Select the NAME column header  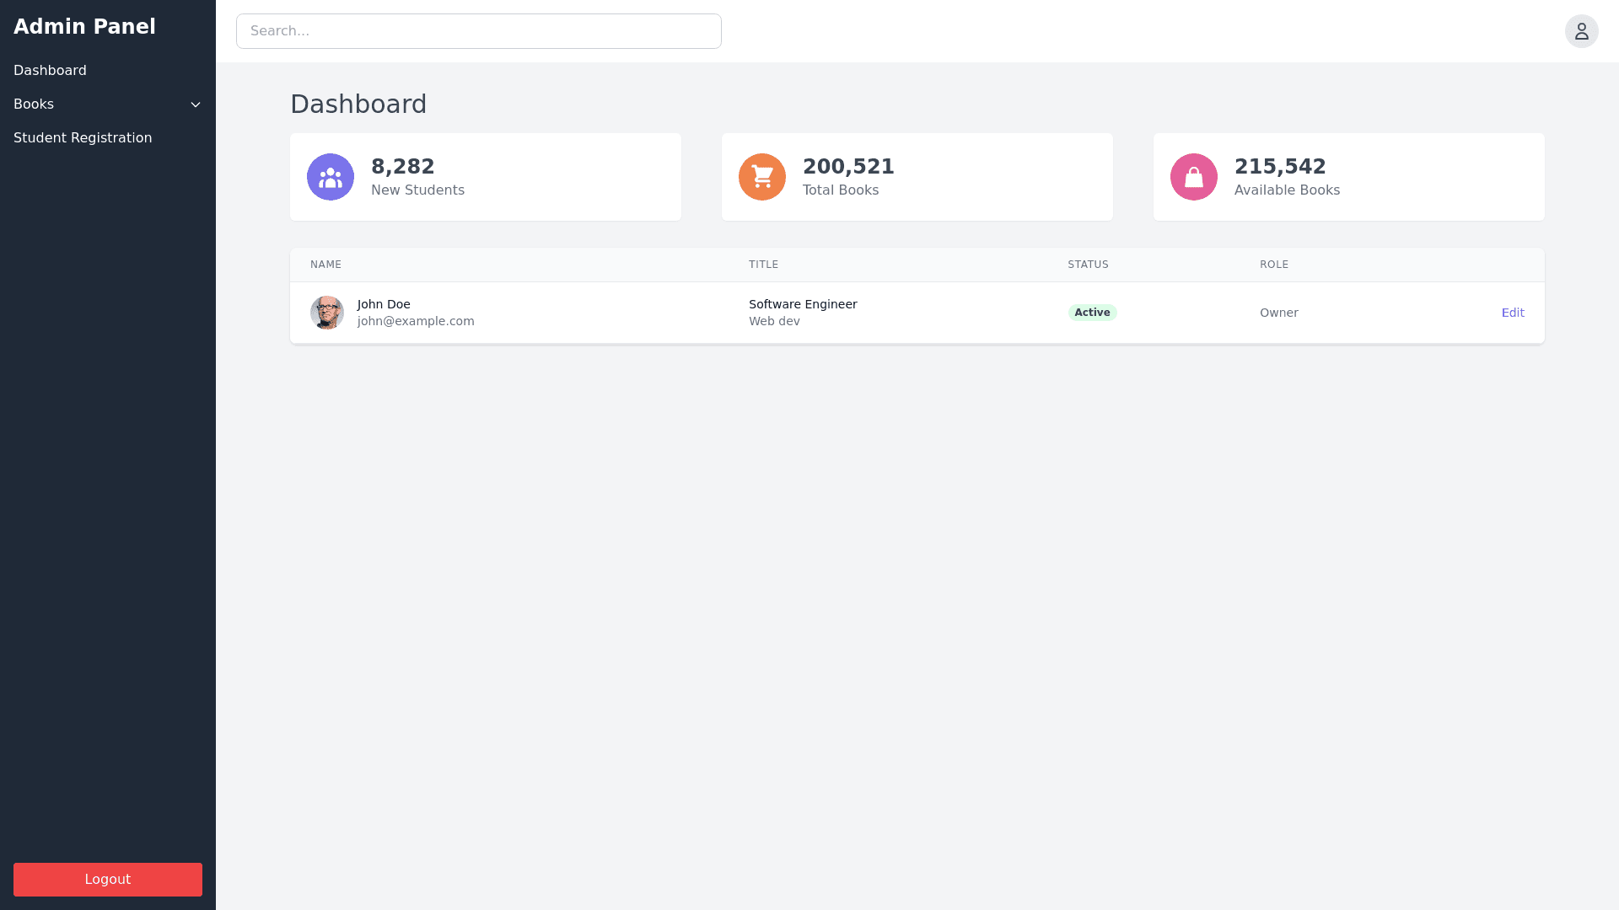(325, 264)
